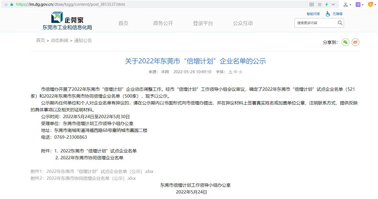378x199 pixels.
Task: Click the signature 东莞市倍增计划工作领导小组办公室
Action: click(195, 185)
